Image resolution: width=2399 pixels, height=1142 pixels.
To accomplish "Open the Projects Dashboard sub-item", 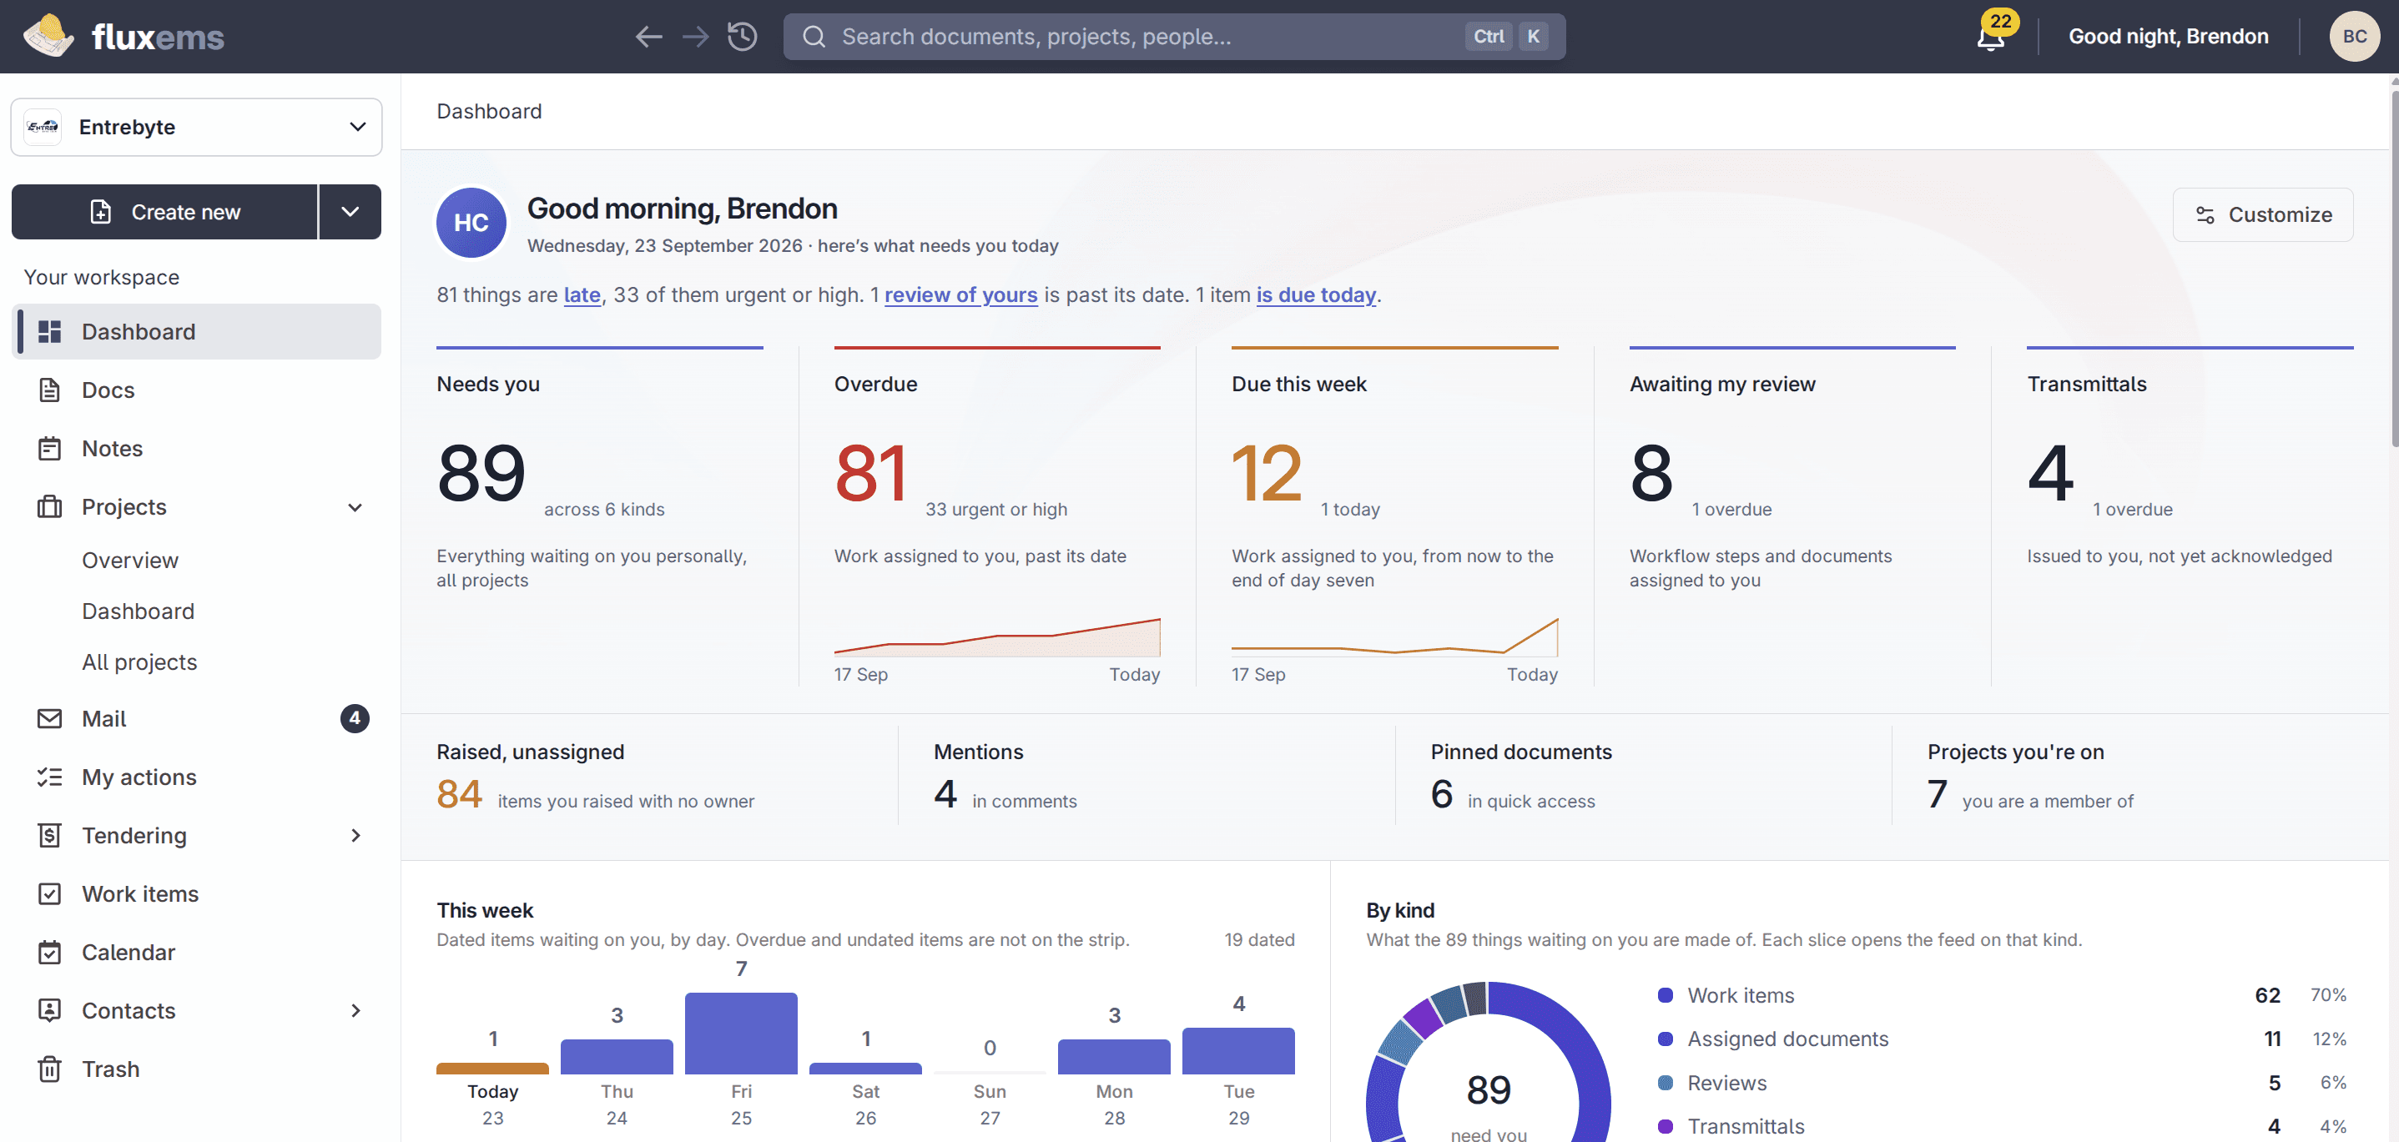I will pos(138,611).
